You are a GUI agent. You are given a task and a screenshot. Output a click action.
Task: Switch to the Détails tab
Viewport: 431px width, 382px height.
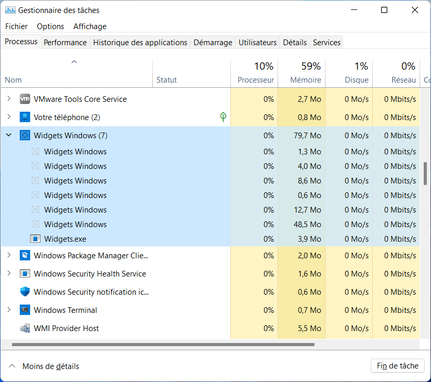pyautogui.click(x=295, y=43)
